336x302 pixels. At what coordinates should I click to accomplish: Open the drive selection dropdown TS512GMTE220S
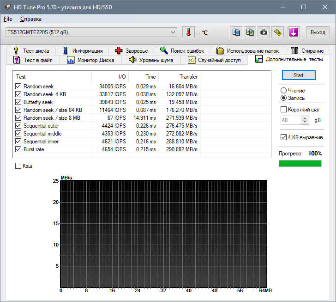(x=91, y=32)
